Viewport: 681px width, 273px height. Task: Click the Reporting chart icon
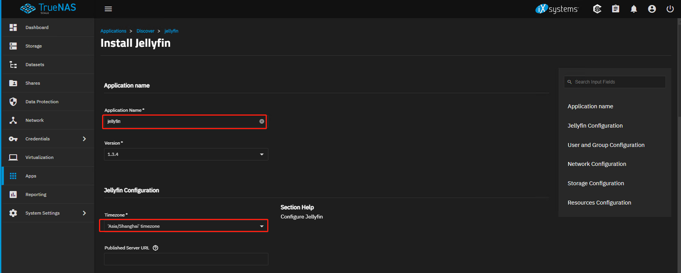coord(13,195)
